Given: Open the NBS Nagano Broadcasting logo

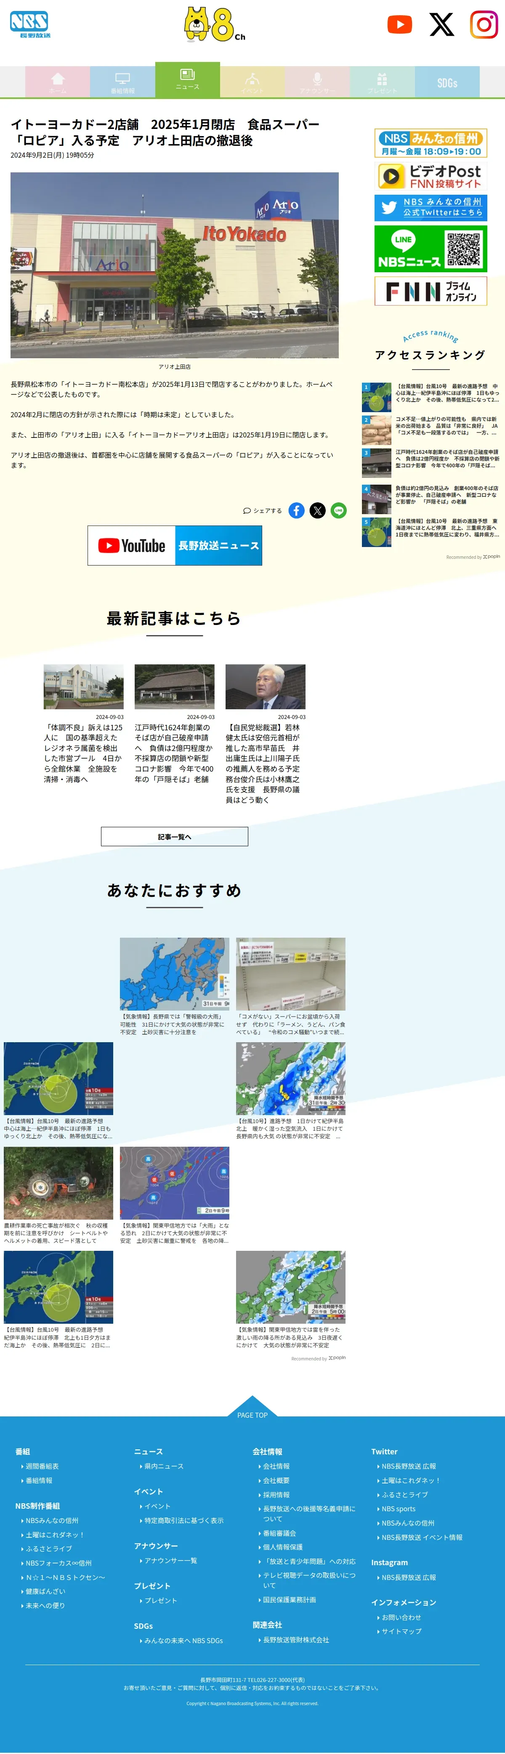Looking at the screenshot, I should tap(30, 24).
